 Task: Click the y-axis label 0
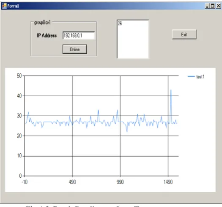(x=20, y=176)
